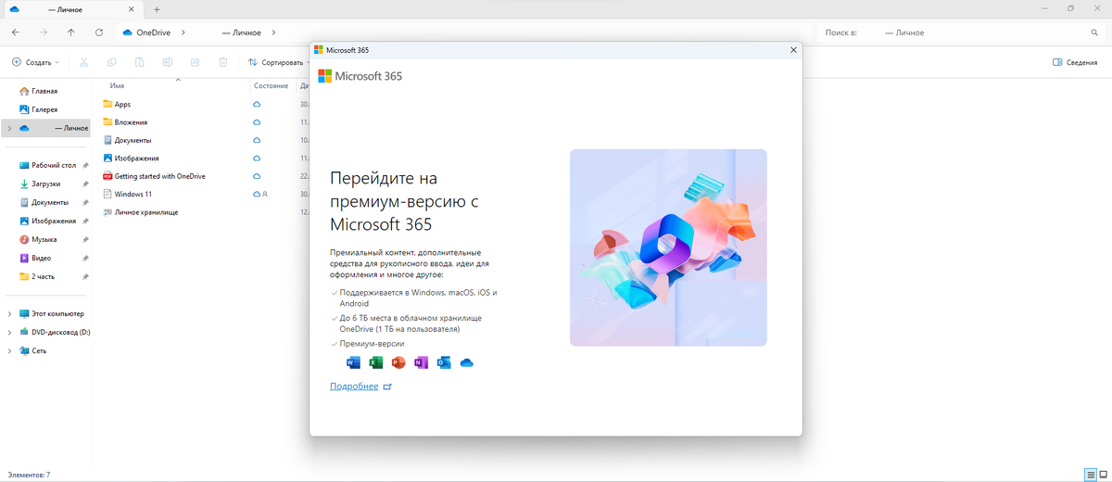Screen dimensions: 1112x482
Task: Expand Этот компьютер in navigation pane
Action: pyautogui.click(x=9, y=313)
